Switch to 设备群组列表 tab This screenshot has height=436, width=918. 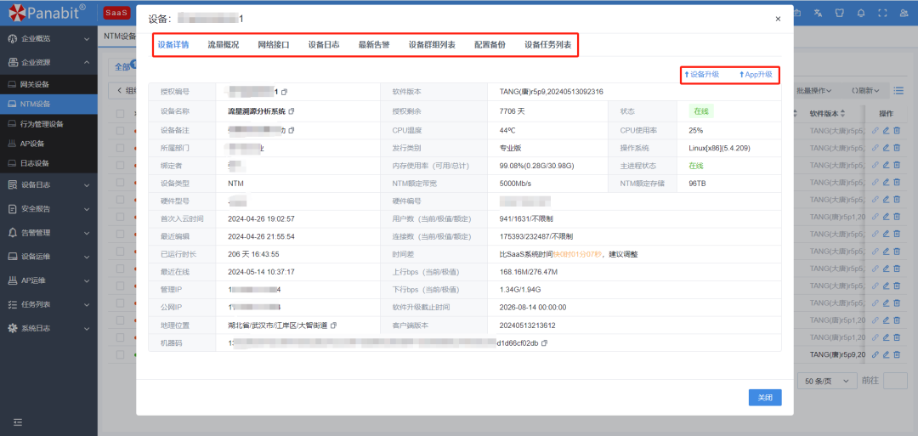432,44
